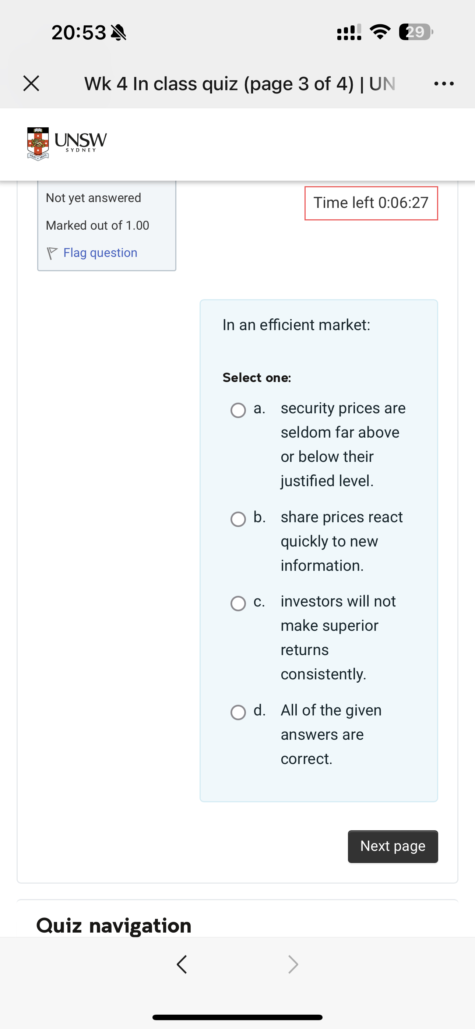This screenshot has height=1029, width=475.
Task: Close the quiz tab with the X icon
Action: tap(31, 84)
